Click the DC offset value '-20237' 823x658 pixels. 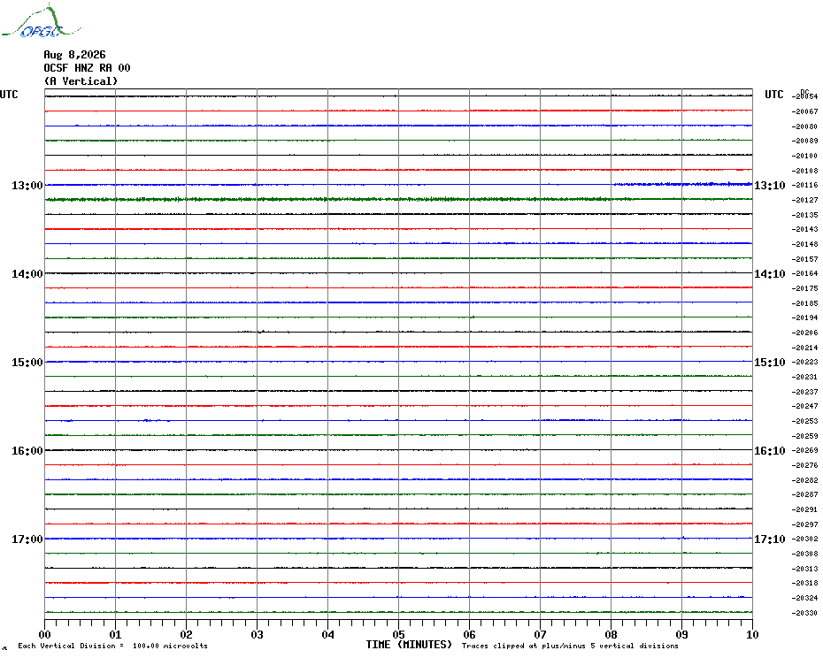coord(804,392)
